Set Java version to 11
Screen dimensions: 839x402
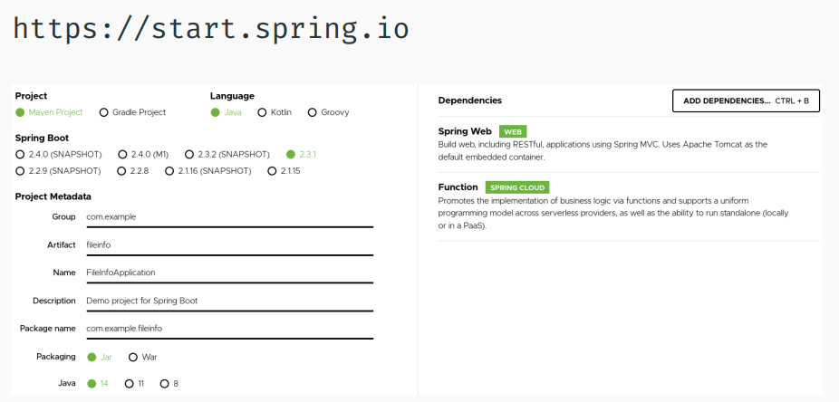pyautogui.click(x=128, y=383)
